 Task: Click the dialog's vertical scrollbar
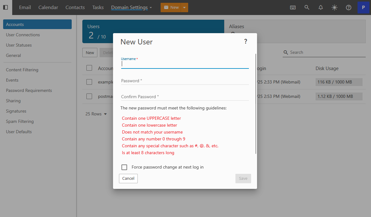click(256, 103)
